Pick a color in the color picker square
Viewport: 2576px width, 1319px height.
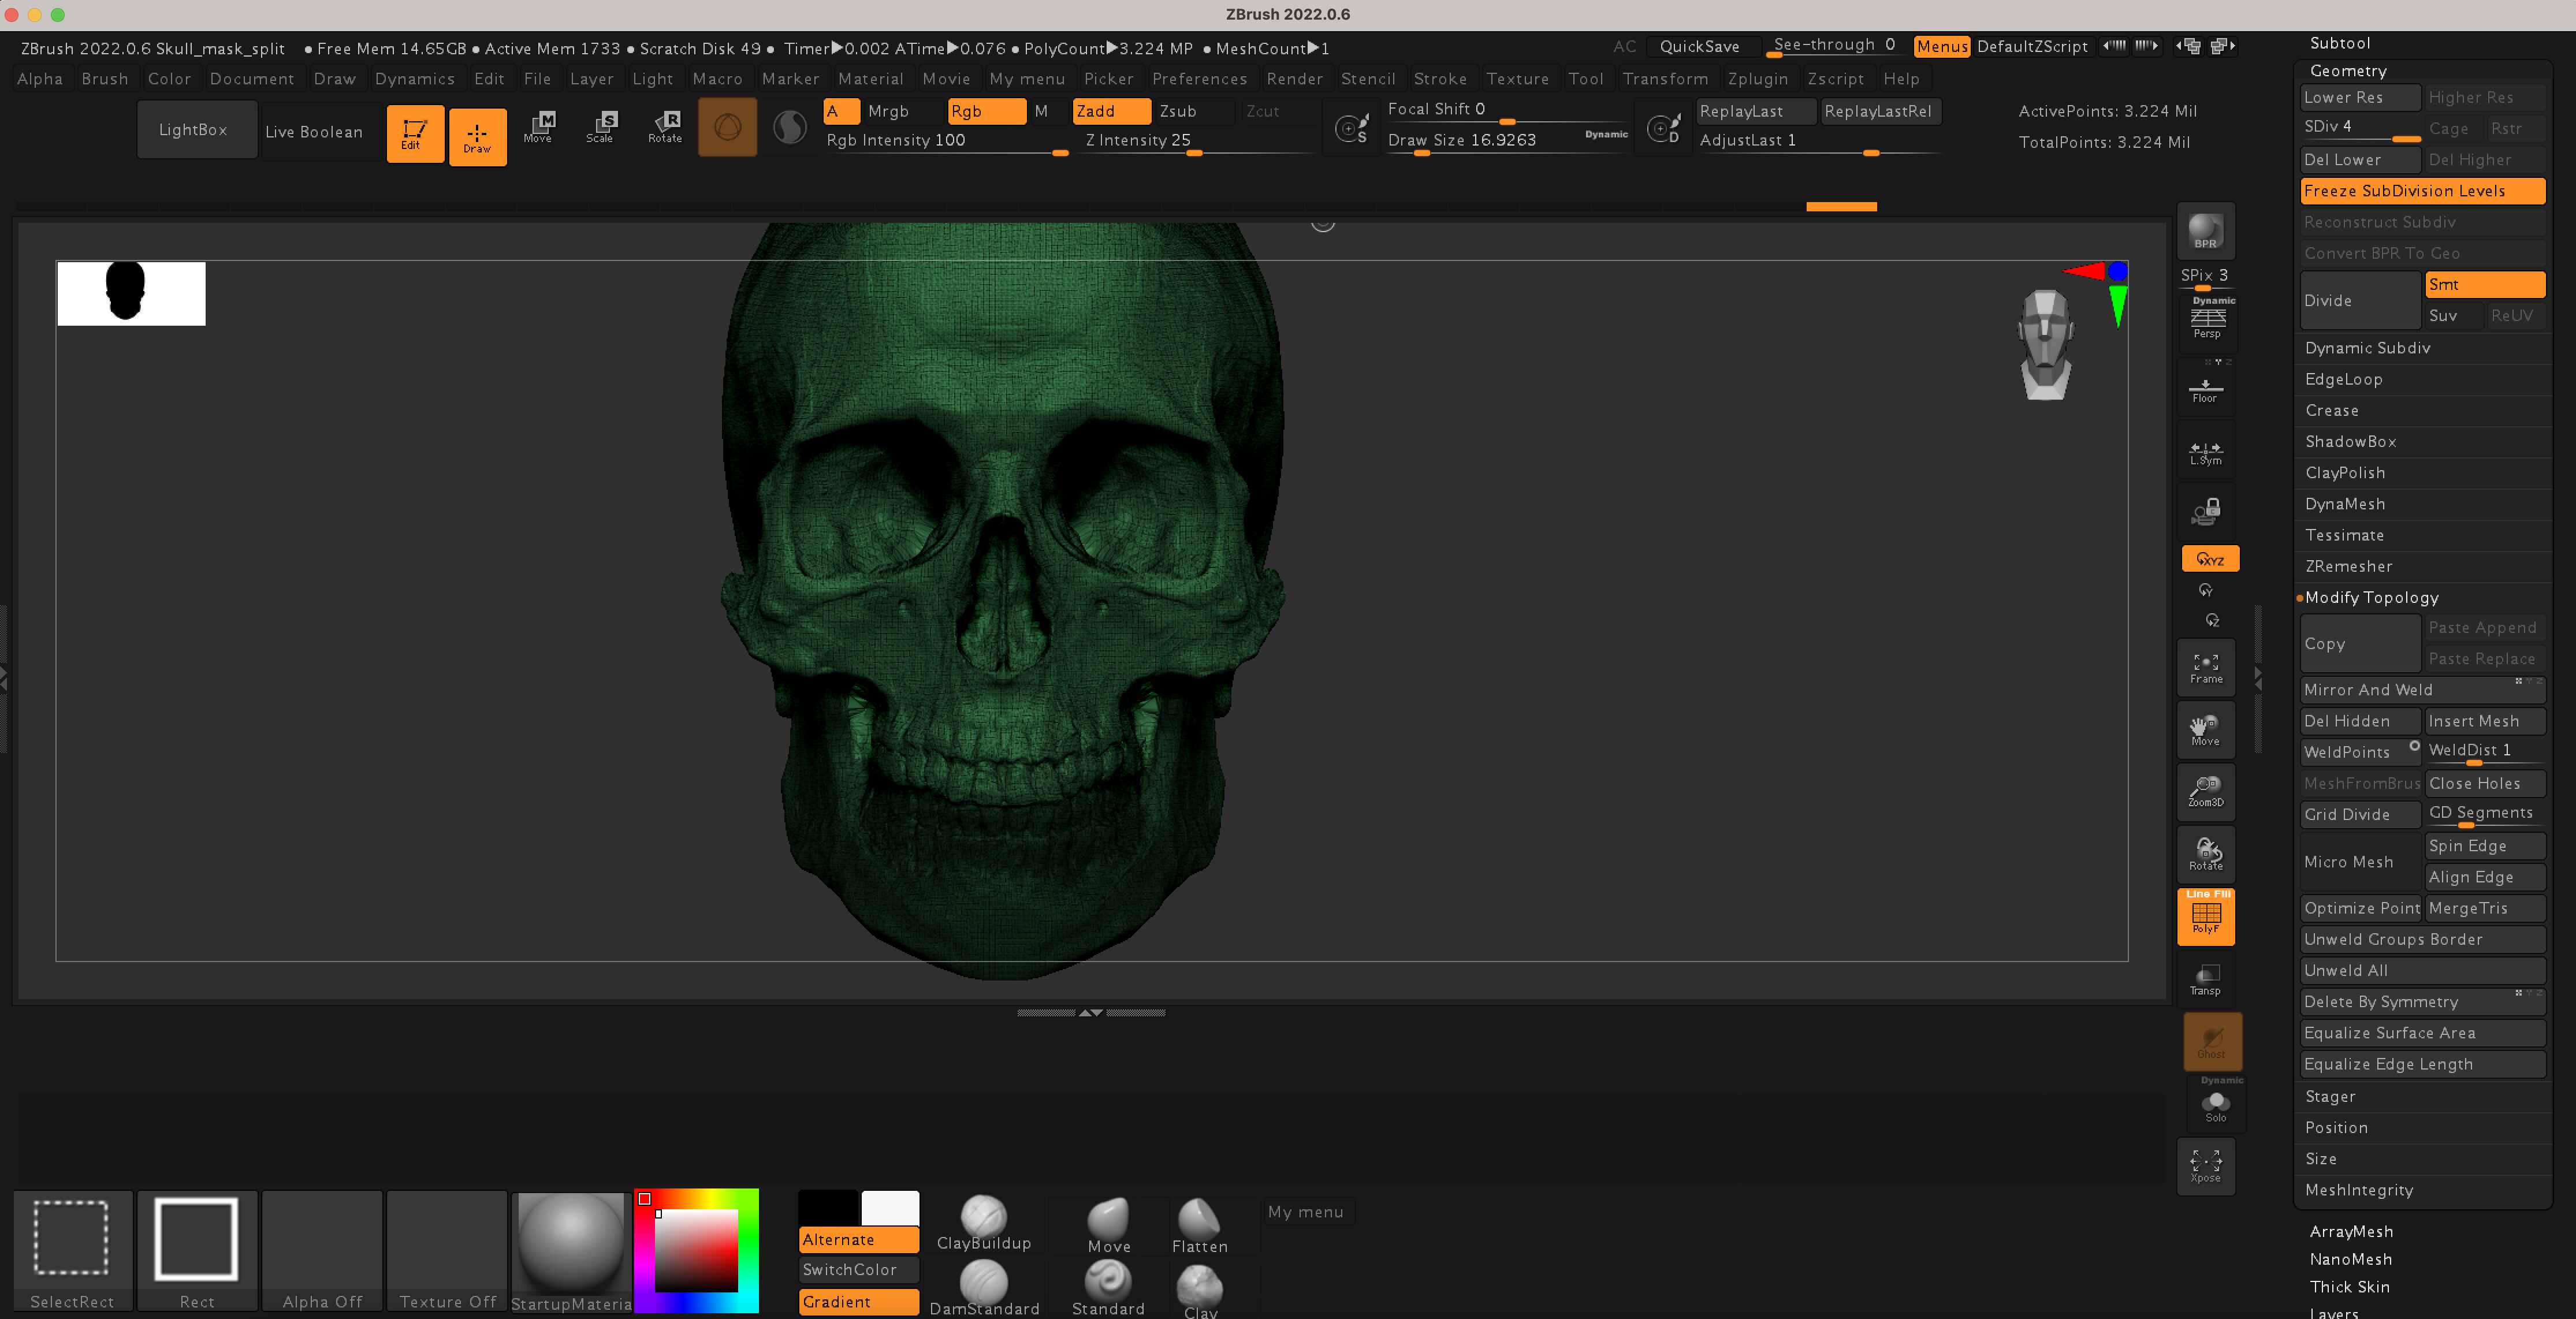point(696,1250)
